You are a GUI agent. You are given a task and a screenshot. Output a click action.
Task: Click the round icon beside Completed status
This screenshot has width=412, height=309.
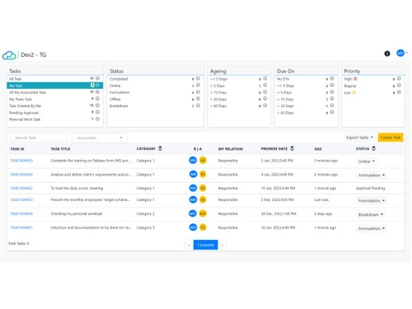198,78
